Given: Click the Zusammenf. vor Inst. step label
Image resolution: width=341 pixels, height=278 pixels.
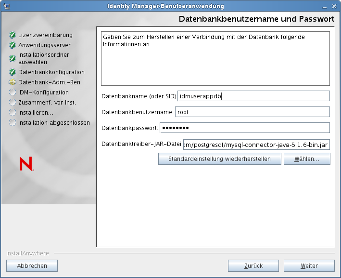Looking at the screenshot, I should [x=47, y=103].
